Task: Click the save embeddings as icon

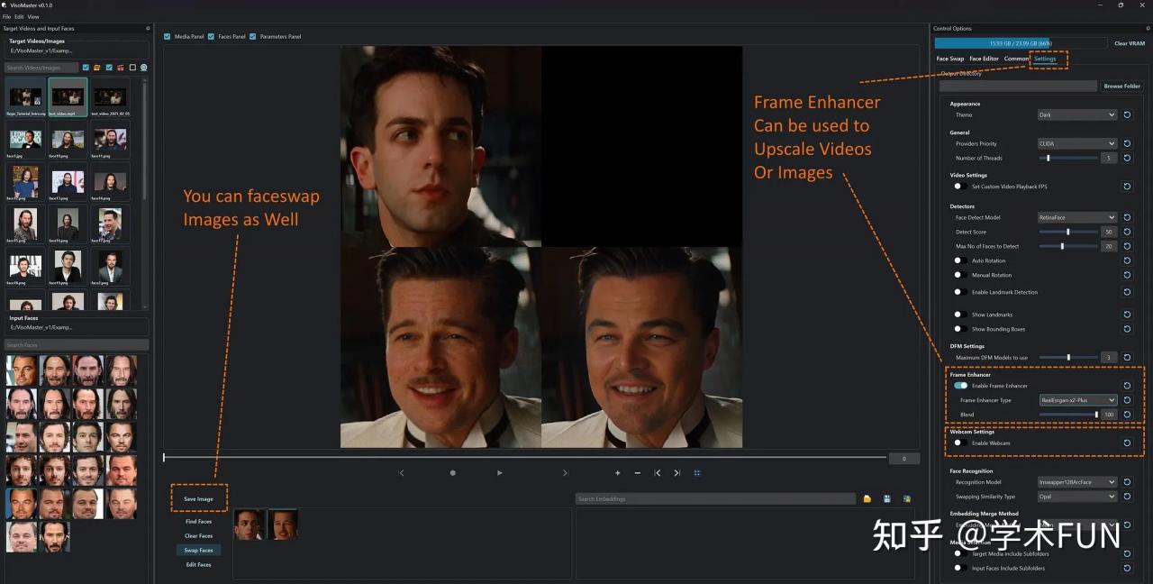Action: click(x=907, y=498)
